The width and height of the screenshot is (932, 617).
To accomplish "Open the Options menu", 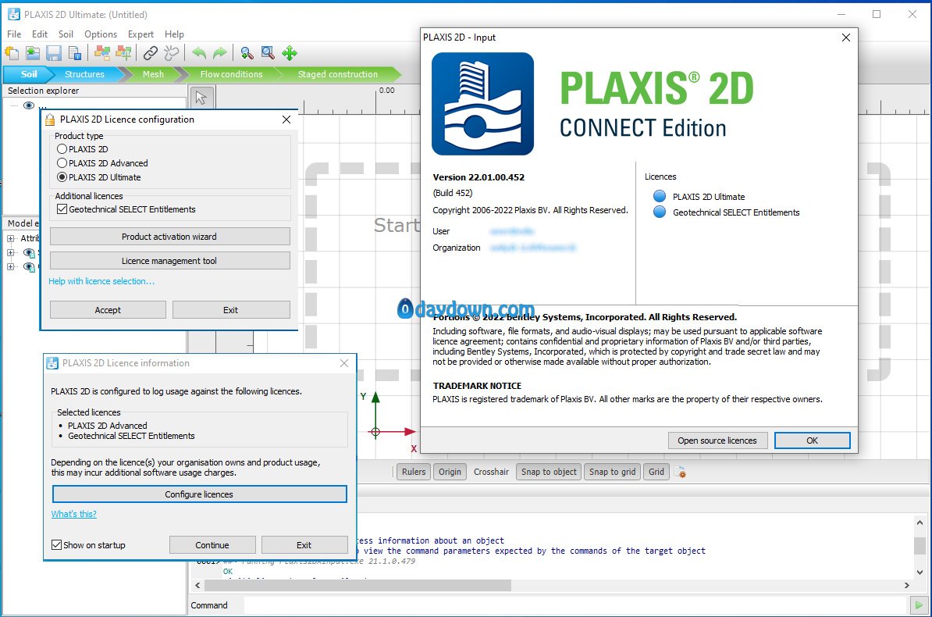I will coord(101,34).
